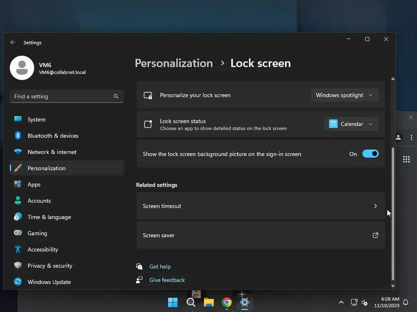Click the Give feedback link
Viewport: 417px width, 312px height.
[x=167, y=280]
